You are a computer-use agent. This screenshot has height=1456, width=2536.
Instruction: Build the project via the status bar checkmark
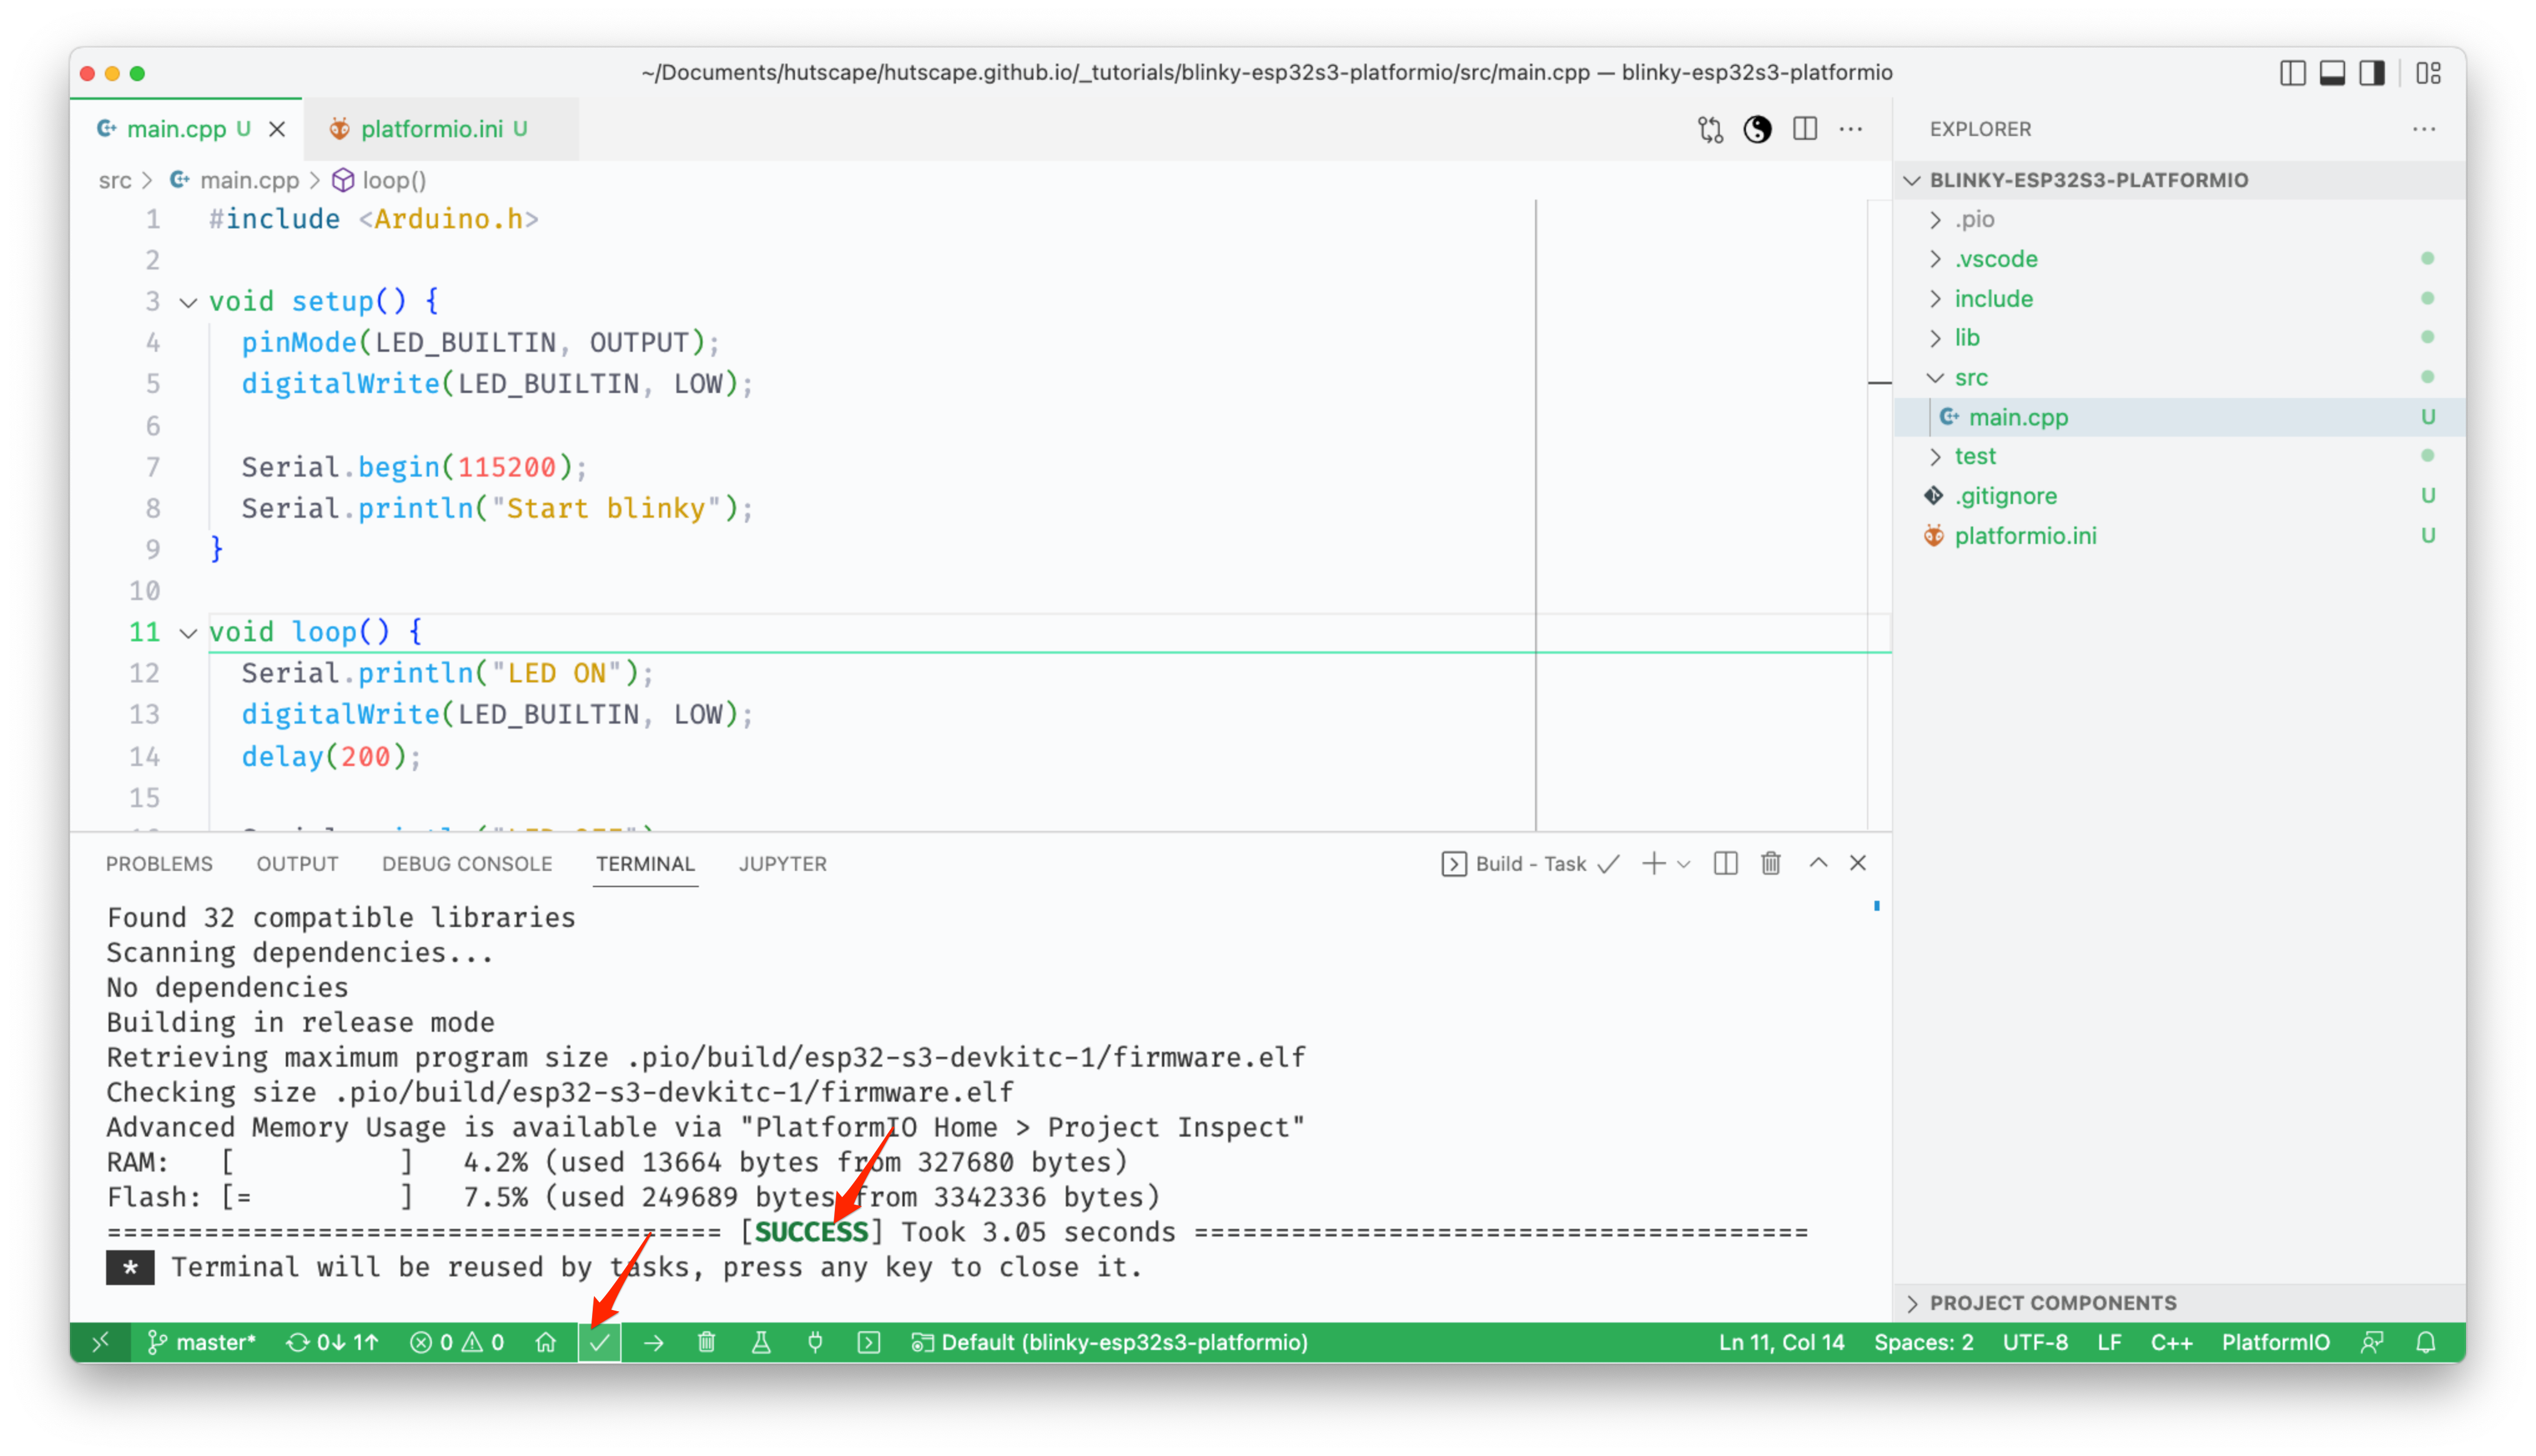click(598, 1343)
